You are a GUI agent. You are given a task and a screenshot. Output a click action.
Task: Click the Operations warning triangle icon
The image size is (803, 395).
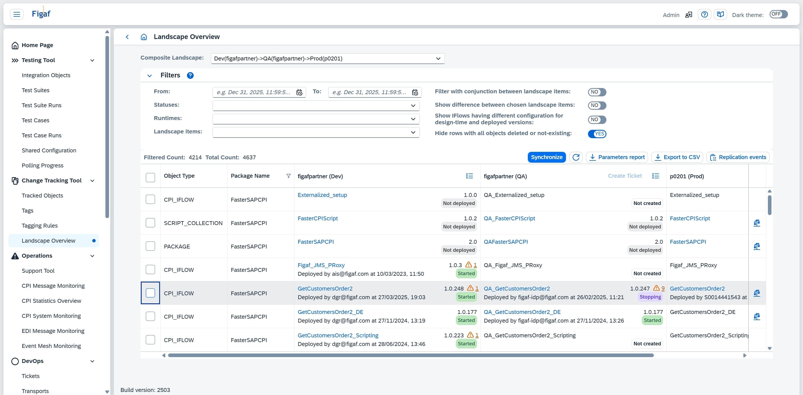click(x=15, y=256)
